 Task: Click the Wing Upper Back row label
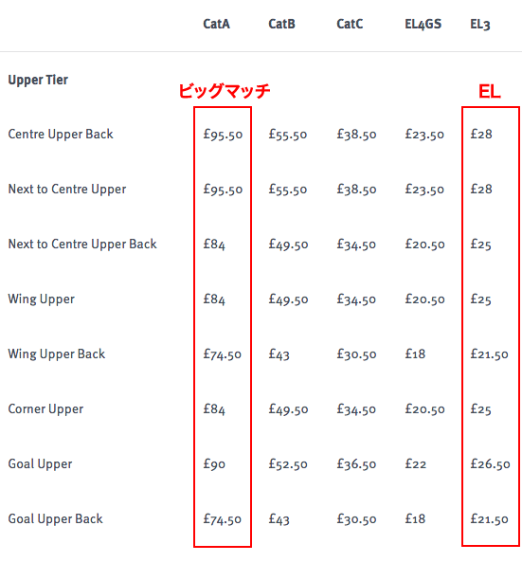(57, 354)
